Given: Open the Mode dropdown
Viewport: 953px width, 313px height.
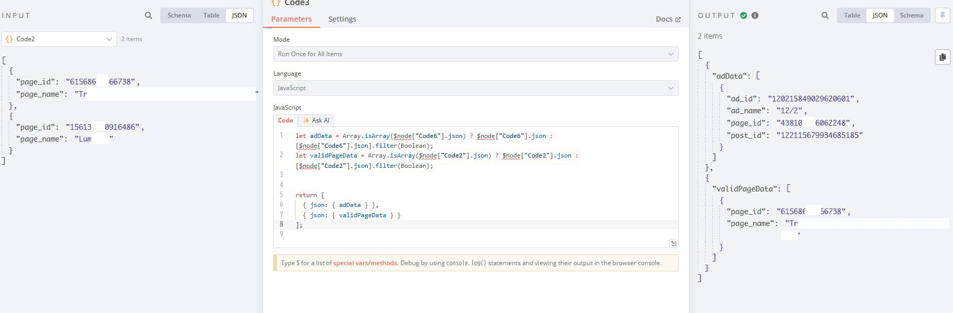Looking at the screenshot, I should [475, 54].
